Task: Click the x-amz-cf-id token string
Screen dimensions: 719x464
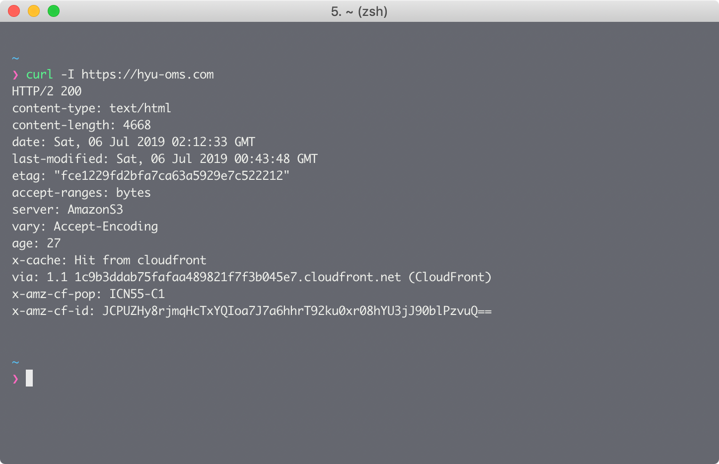Action: pos(296,311)
